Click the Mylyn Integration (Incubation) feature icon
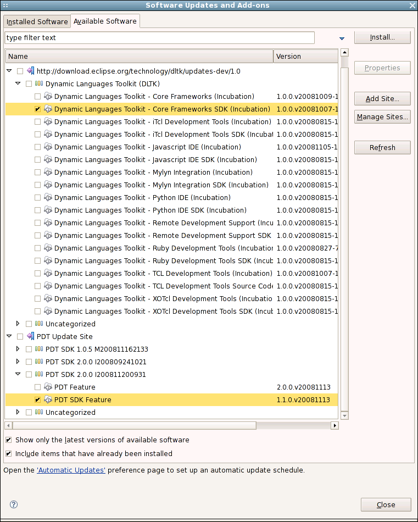This screenshot has height=522, width=418. pos(48,172)
